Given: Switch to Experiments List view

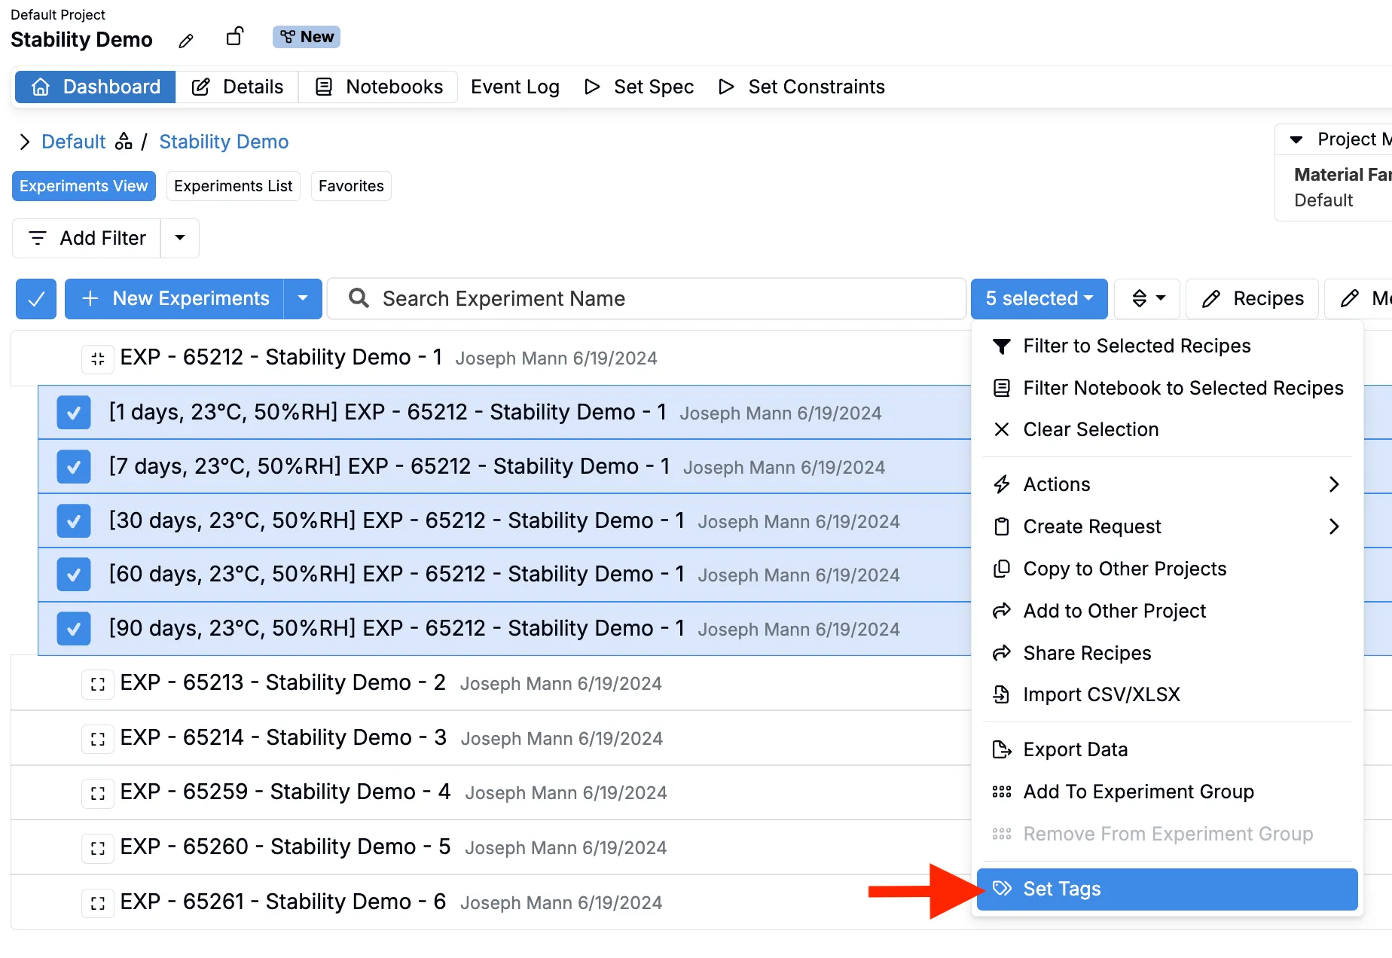Looking at the screenshot, I should (x=234, y=186).
